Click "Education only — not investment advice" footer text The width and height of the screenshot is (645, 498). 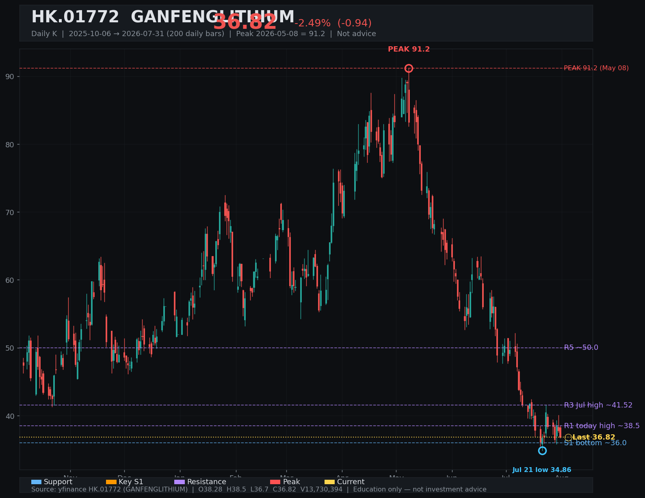420,489
